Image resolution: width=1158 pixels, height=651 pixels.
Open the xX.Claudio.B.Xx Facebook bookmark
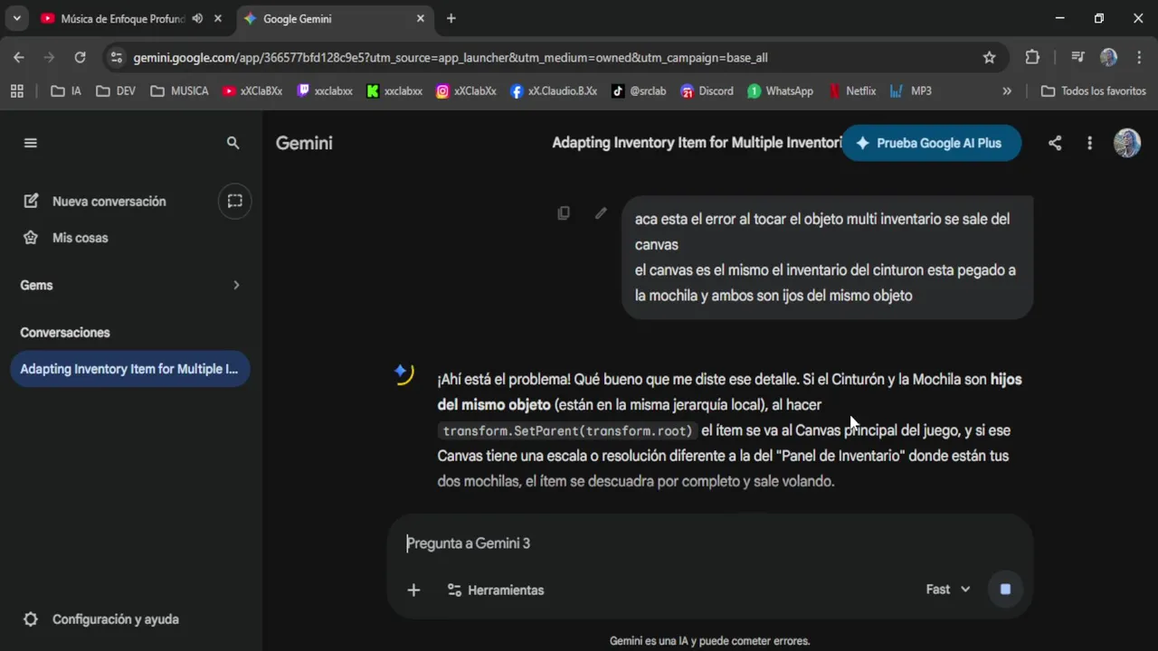(x=554, y=90)
